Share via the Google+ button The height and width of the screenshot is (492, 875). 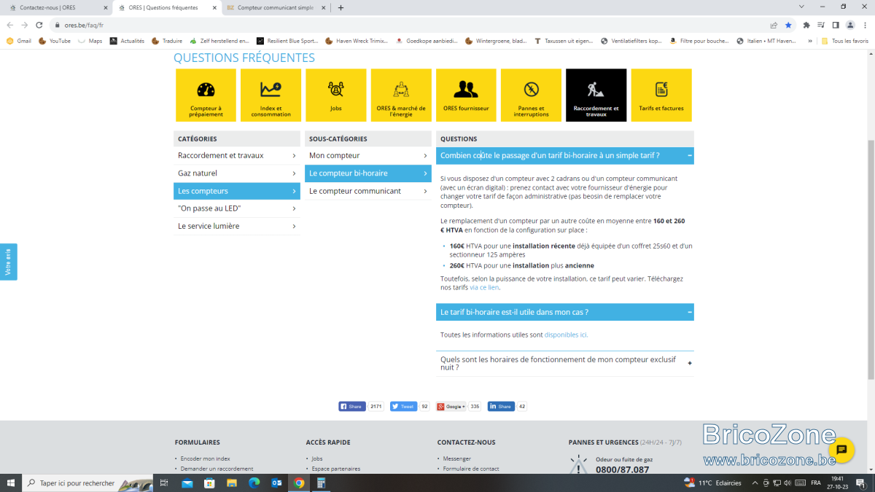(x=451, y=407)
